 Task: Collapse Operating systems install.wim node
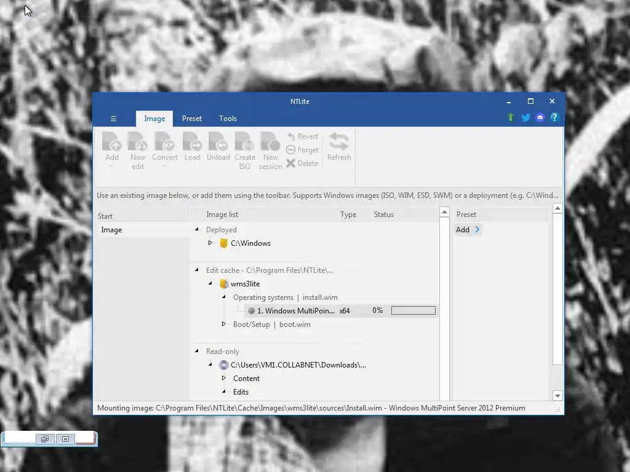(x=224, y=297)
